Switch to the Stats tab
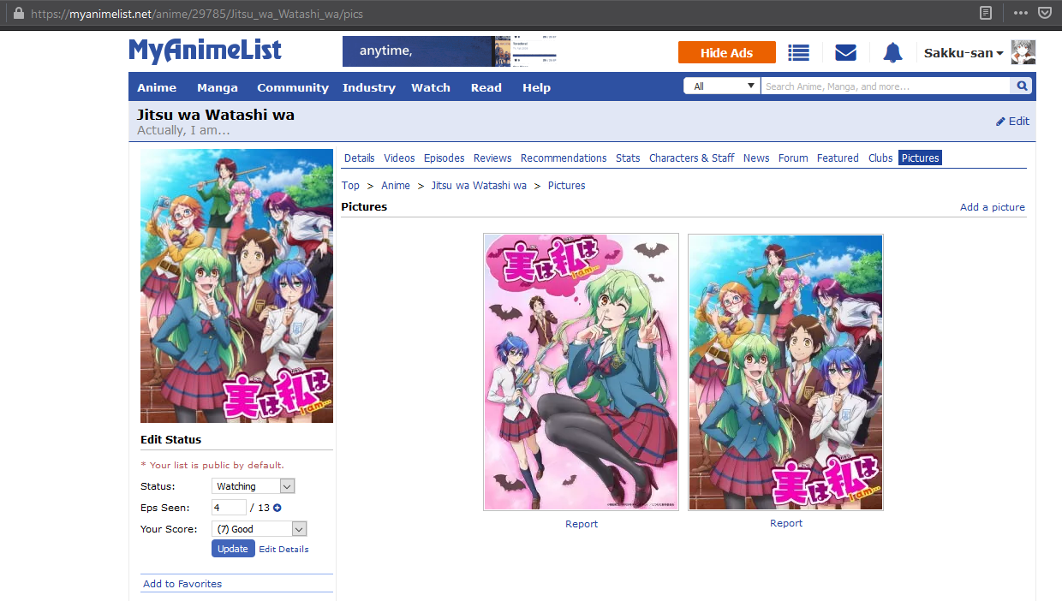1062x601 pixels. click(x=628, y=158)
